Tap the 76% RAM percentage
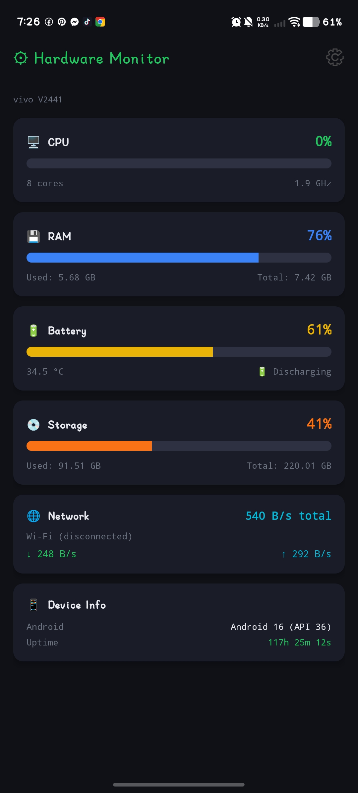 (319, 235)
